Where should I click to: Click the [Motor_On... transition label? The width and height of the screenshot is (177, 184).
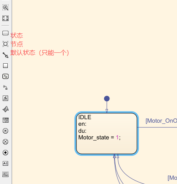[x=161, y=121]
